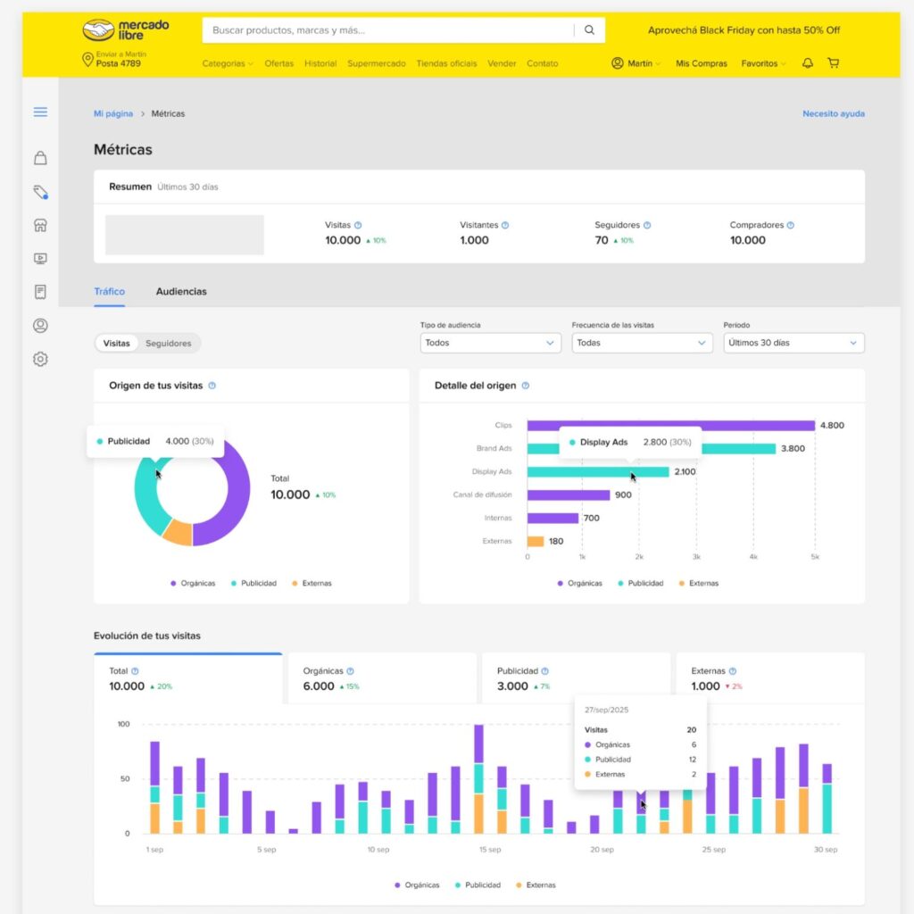Open the Tipo de audiencia dropdown
The width and height of the screenshot is (914, 914).
tap(489, 343)
